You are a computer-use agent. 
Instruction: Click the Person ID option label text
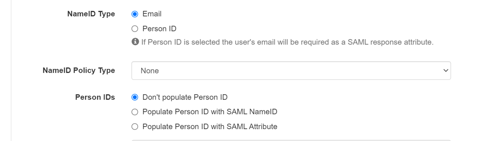pyautogui.click(x=159, y=29)
